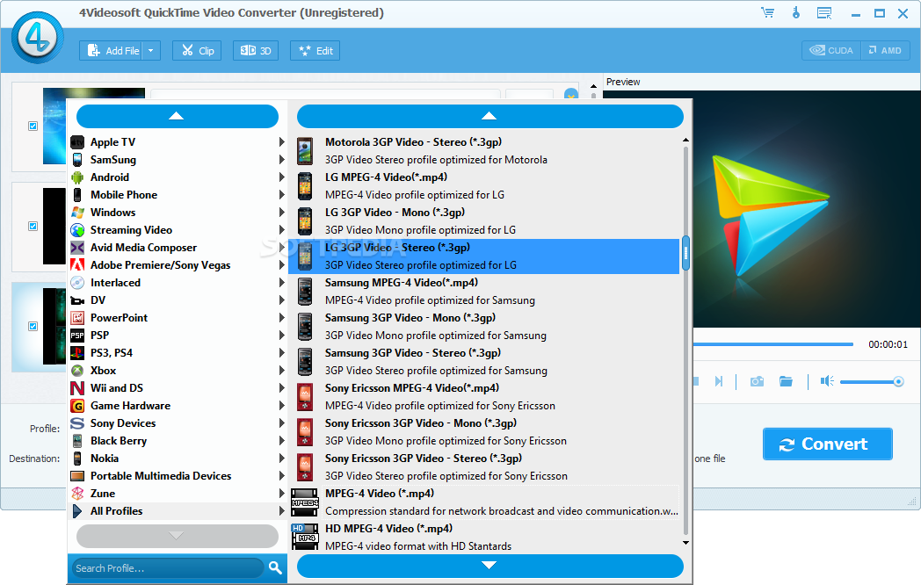Click the profile list scrollbar thumb

tap(685, 254)
